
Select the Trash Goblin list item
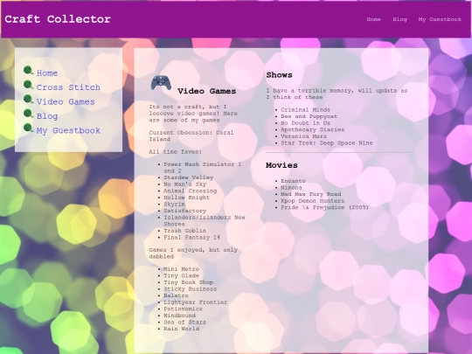184,231
